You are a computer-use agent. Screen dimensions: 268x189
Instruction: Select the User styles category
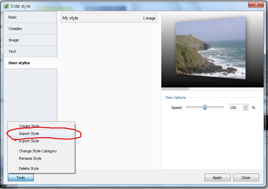click(30, 63)
